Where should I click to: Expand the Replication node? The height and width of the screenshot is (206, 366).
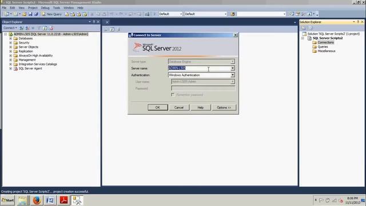pos(10,51)
